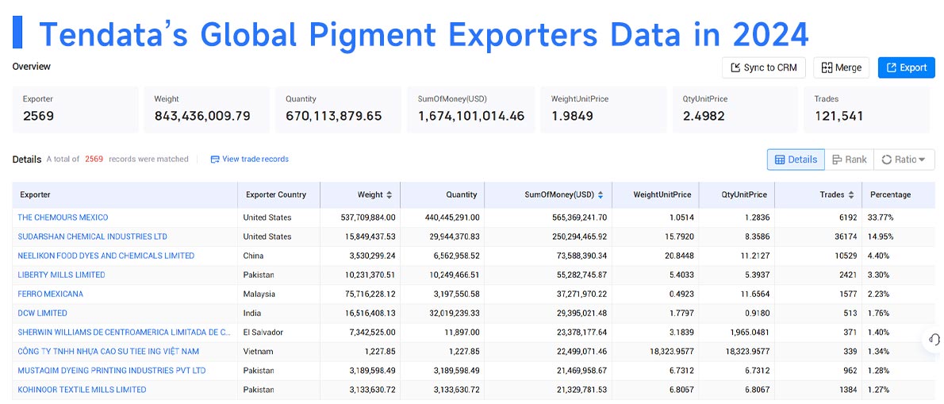Open MUSTAQIM DYEING PRINTING INDUSTRIES link
The image size is (944, 404).
tap(112, 371)
